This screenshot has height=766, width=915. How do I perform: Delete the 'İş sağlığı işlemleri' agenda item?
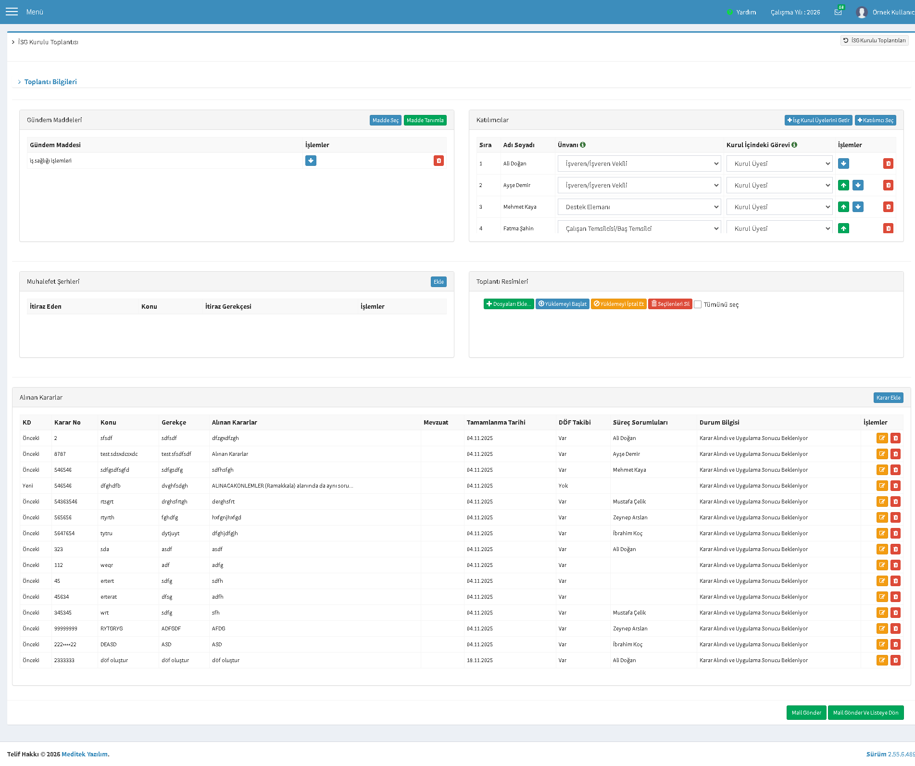(439, 161)
